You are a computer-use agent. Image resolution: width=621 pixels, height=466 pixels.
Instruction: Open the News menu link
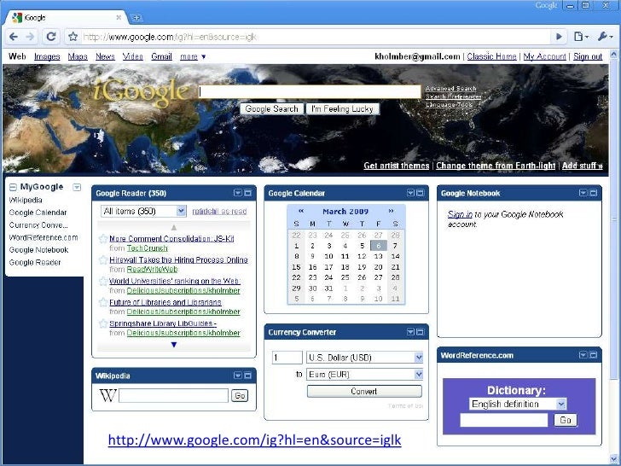(x=105, y=56)
